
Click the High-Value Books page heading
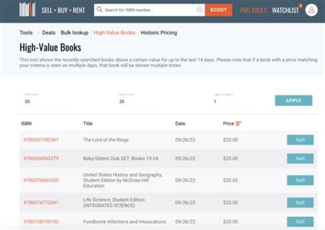point(50,47)
